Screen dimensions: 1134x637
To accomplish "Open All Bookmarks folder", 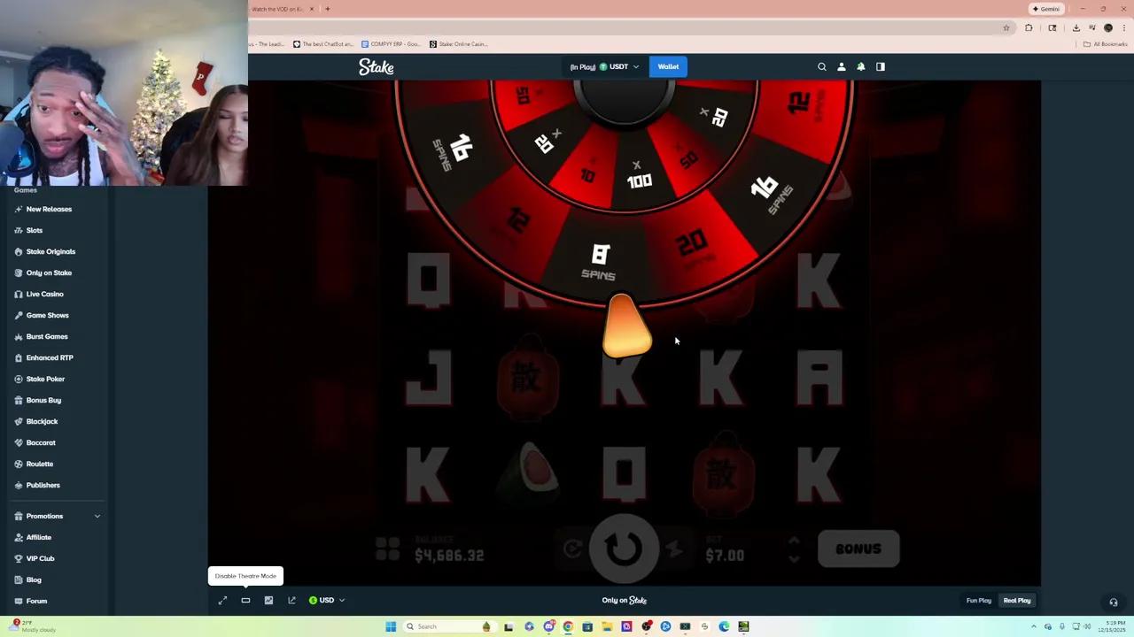I will pyautogui.click(x=1106, y=43).
